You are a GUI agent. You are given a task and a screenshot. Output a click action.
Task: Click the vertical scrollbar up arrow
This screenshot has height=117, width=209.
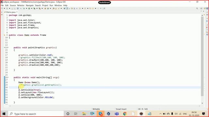pos(202,16)
